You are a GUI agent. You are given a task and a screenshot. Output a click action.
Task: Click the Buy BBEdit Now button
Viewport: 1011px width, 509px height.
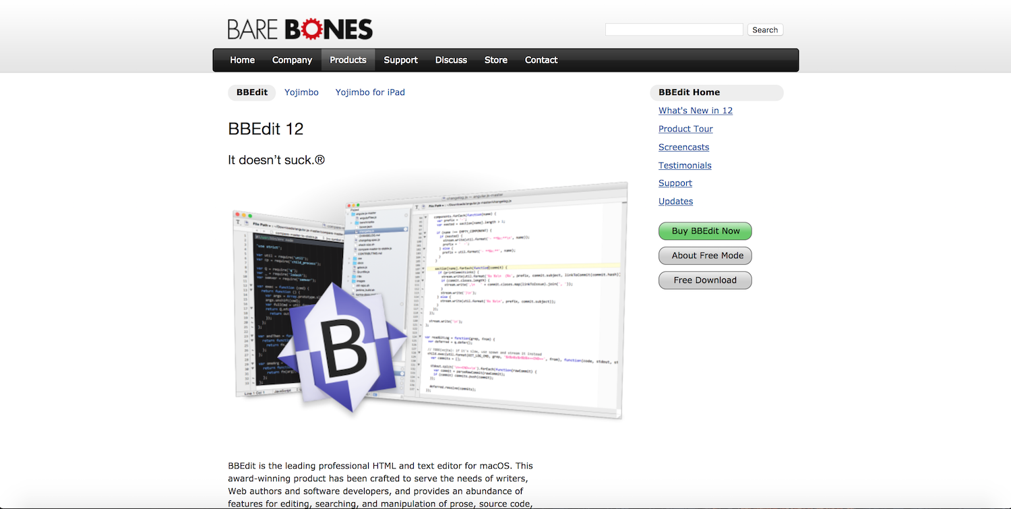(x=706, y=231)
